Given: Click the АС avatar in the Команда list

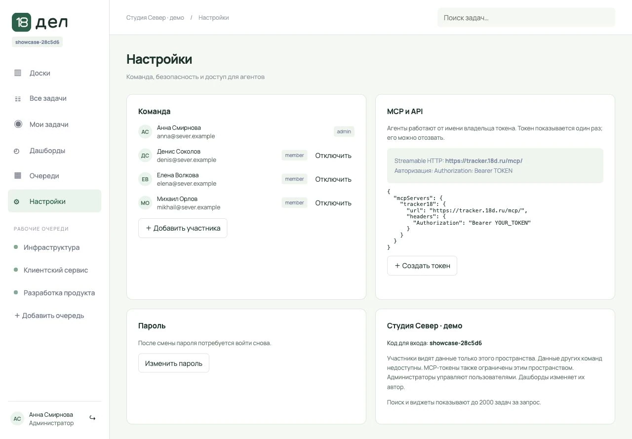Looking at the screenshot, I should tap(145, 132).
